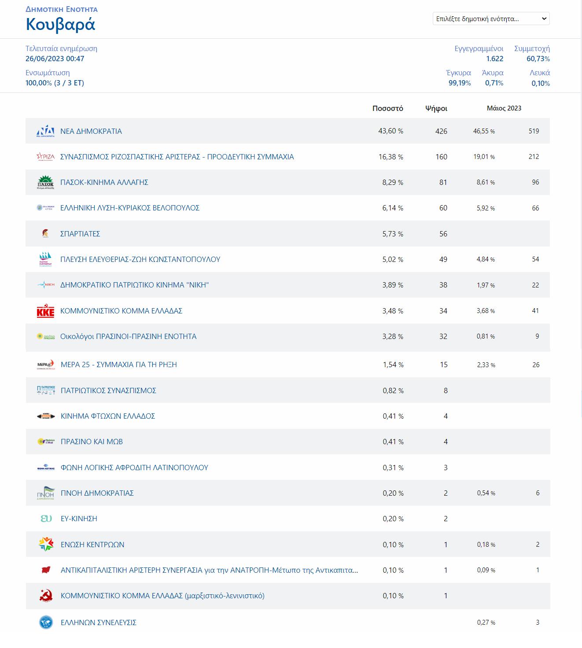Click the ΠΑΣΟΚ green sun logo
The image size is (582, 648).
[x=45, y=182]
